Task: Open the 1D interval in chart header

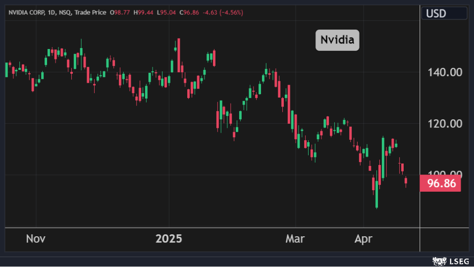Action: (x=52, y=12)
